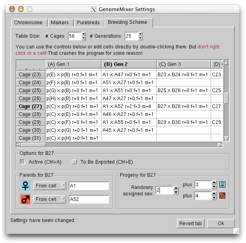Click the table's scroll up arrow
This screenshot has width=246, height=243.
(x=226, y=62)
